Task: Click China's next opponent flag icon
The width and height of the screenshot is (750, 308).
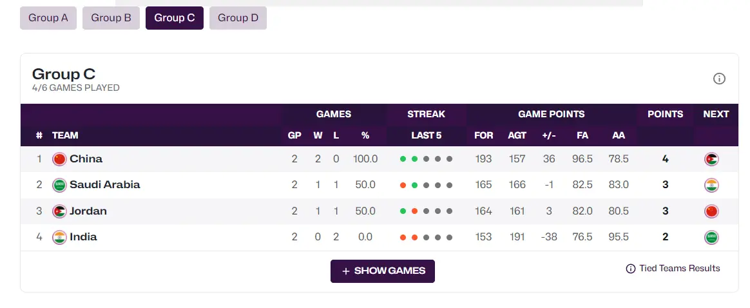Action: 711,159
